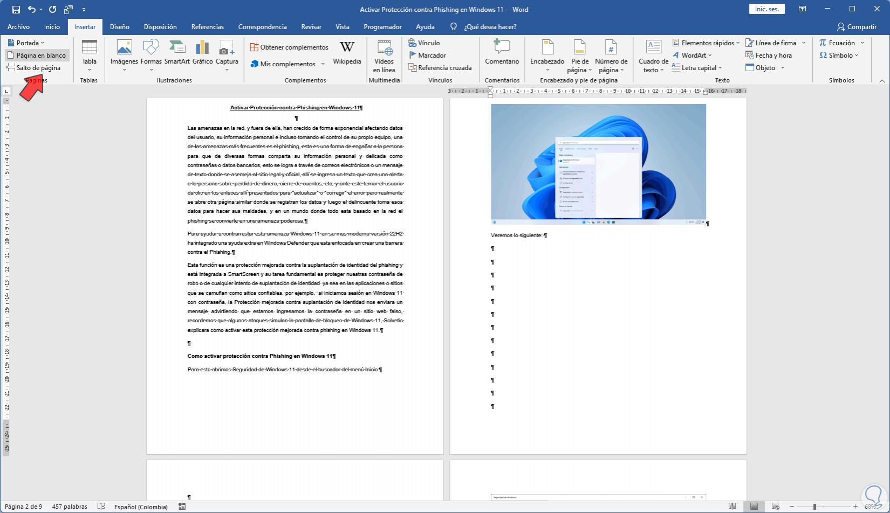The width and height of the screenshot is (890, 513).
Task: Open the Archivo tab
Action: click(18, 27)
